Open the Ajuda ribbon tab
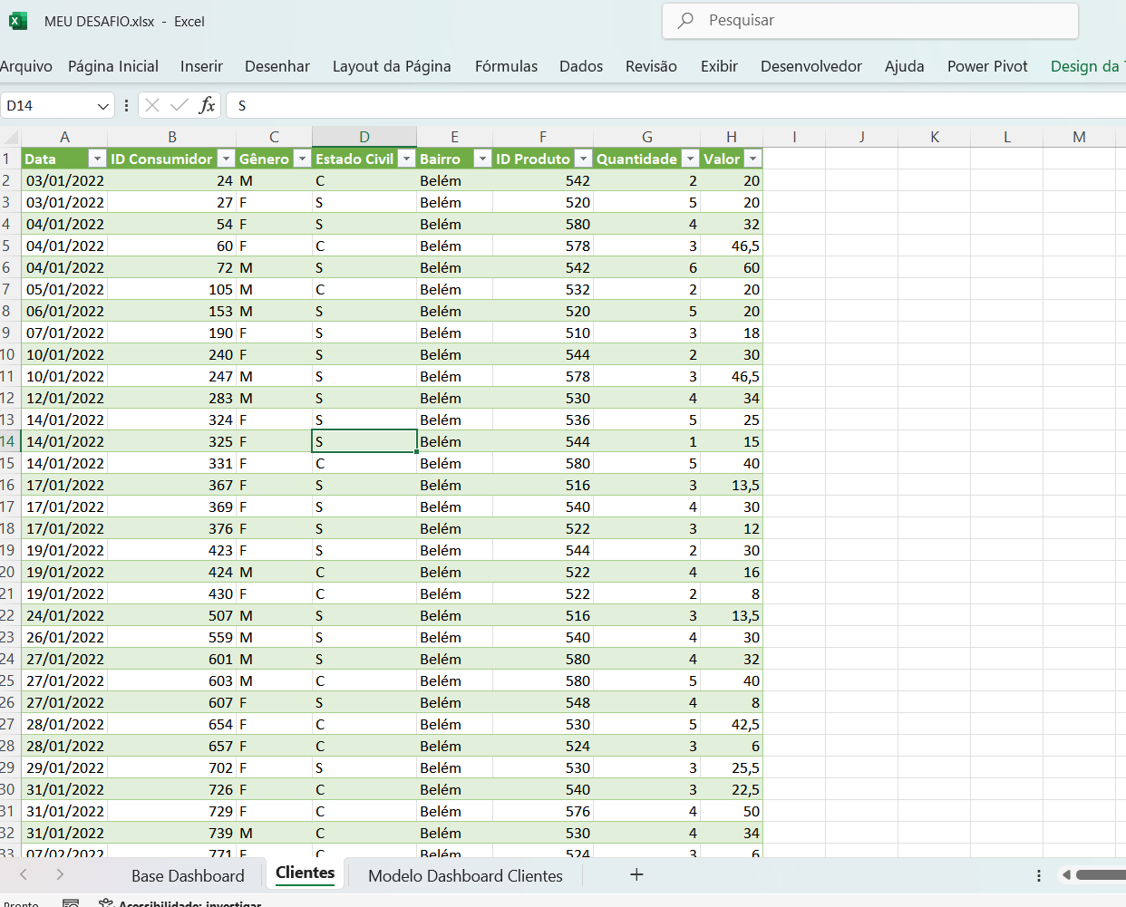The width and height of the screenshot is (1126, 907). click(905, 66)
